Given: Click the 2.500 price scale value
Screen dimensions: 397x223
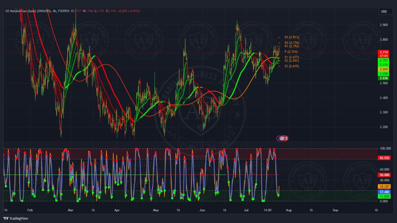Looking at the screenshot, I should pyautogui.click(x=384, y=83).
